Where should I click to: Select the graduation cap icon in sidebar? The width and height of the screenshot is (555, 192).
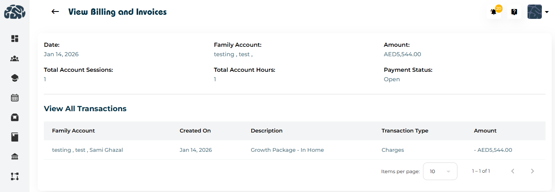point(15,78)
